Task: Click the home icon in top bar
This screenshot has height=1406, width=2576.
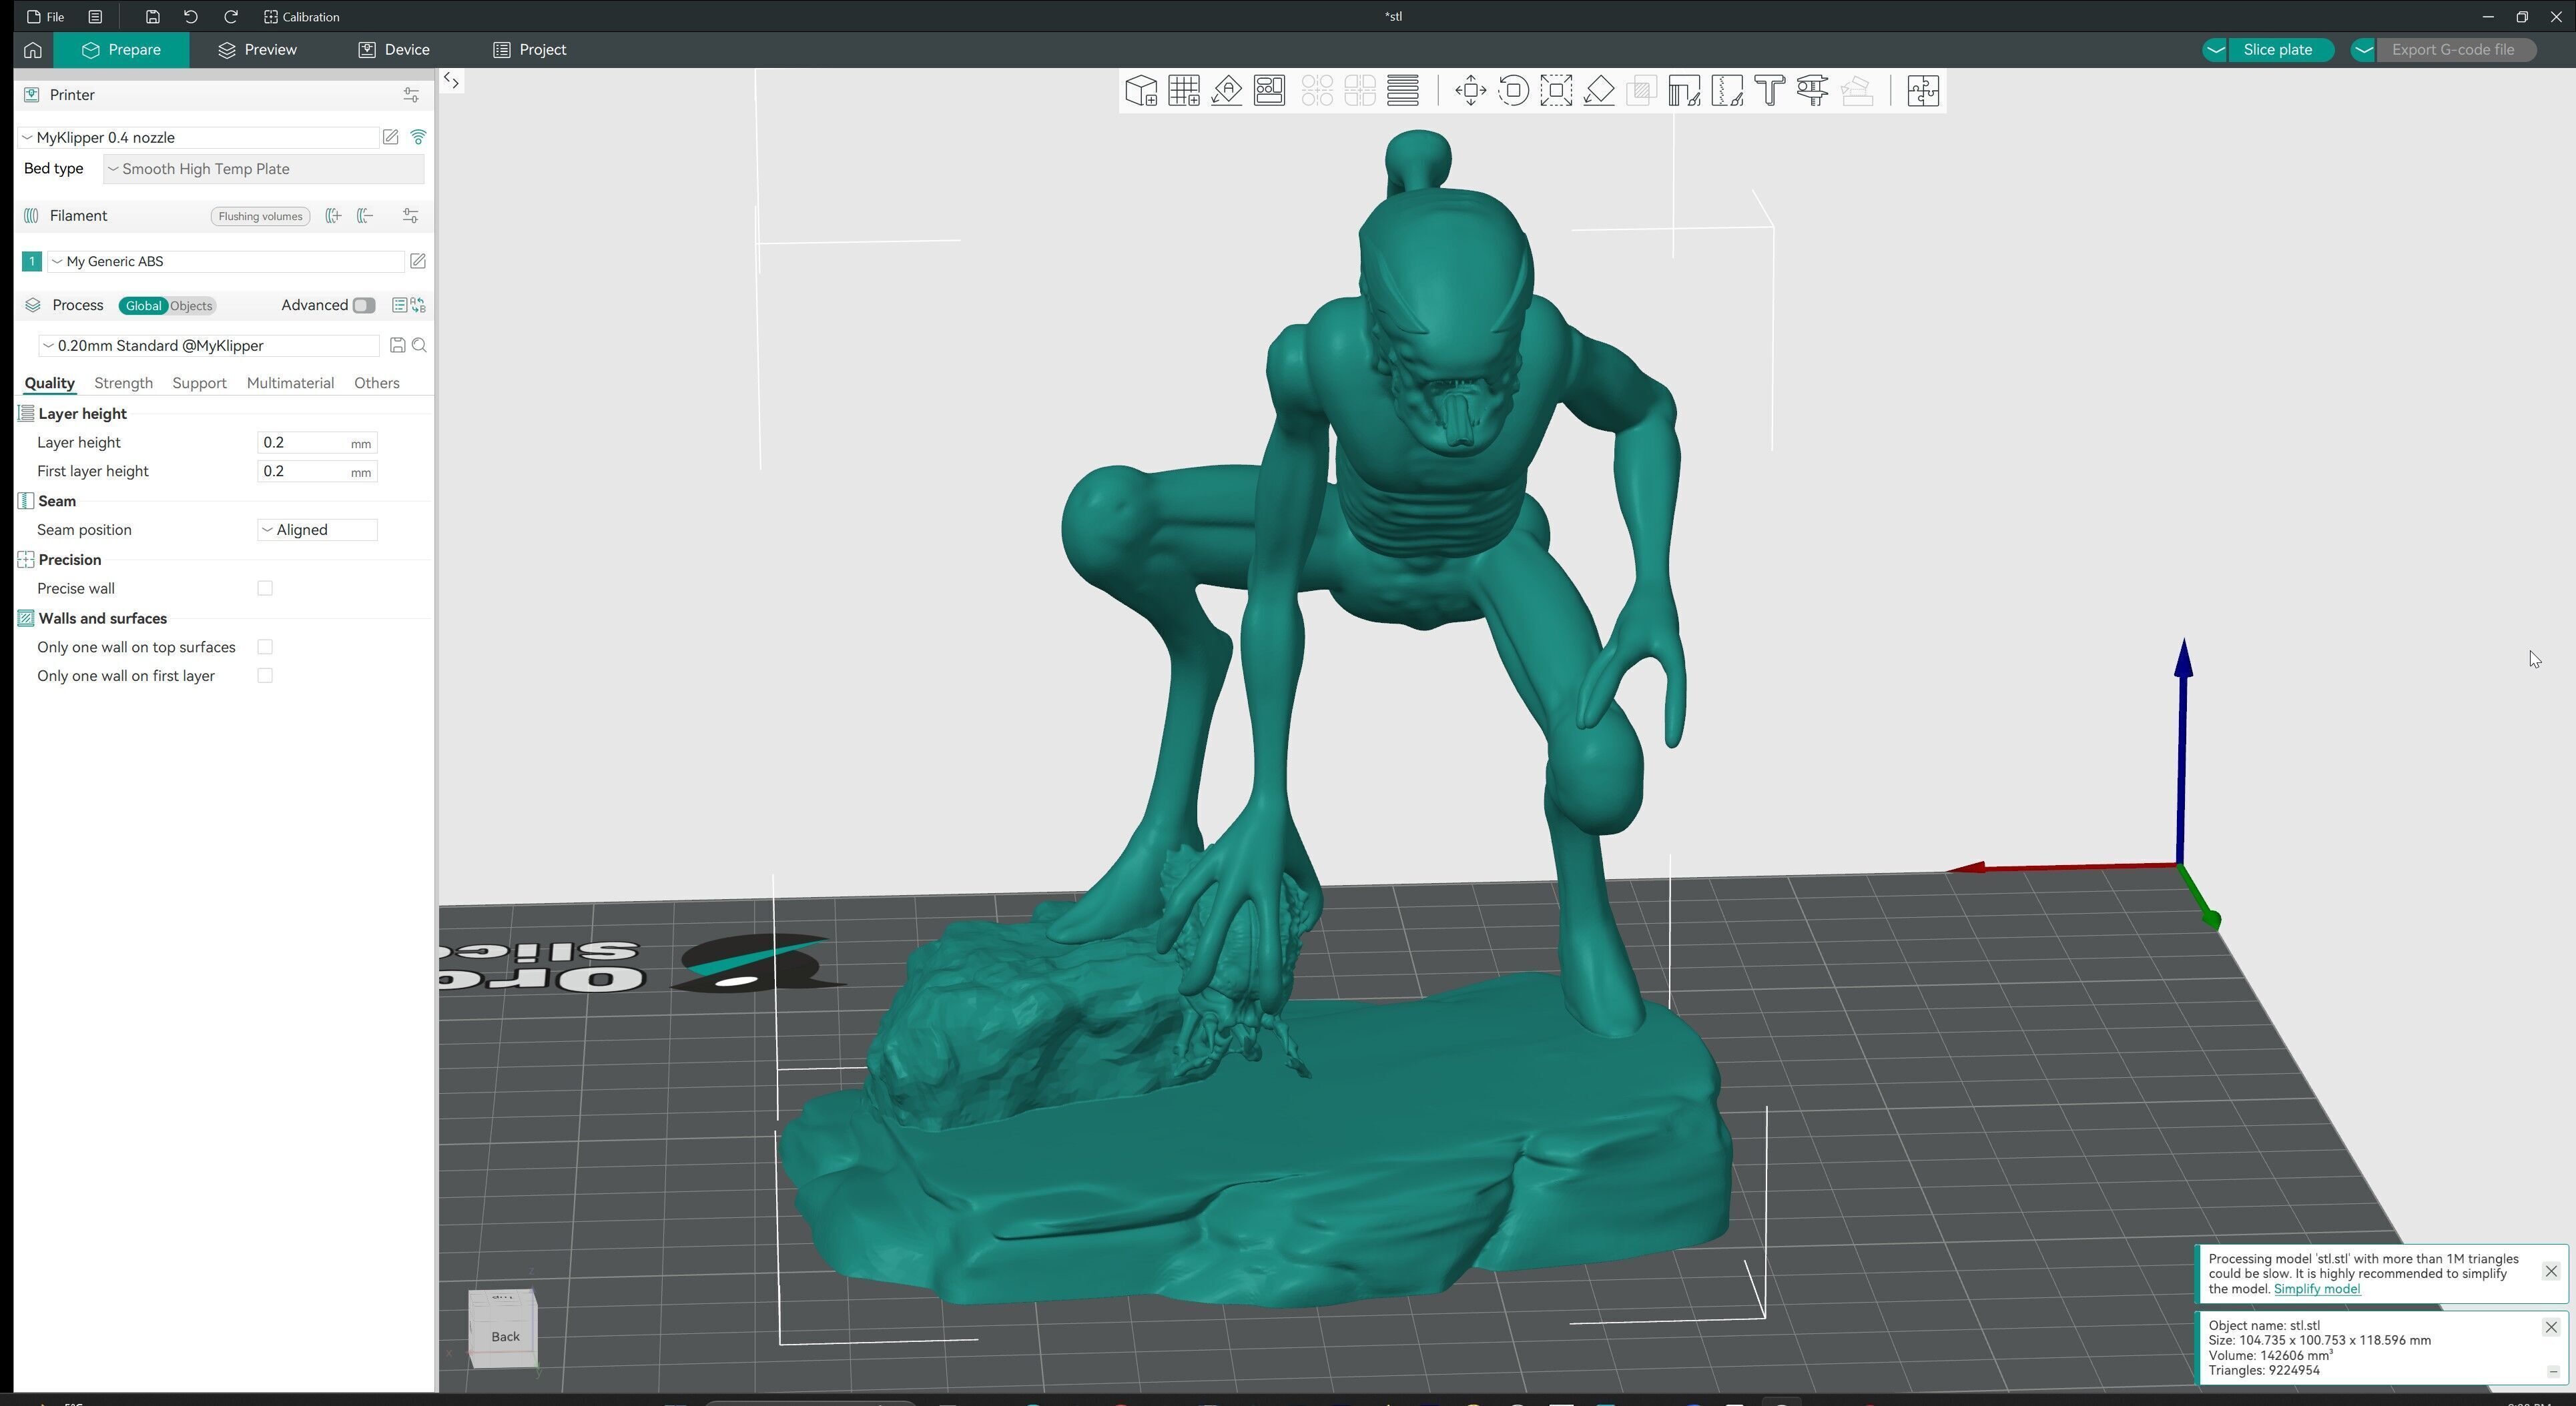Action: click(33, 50)
